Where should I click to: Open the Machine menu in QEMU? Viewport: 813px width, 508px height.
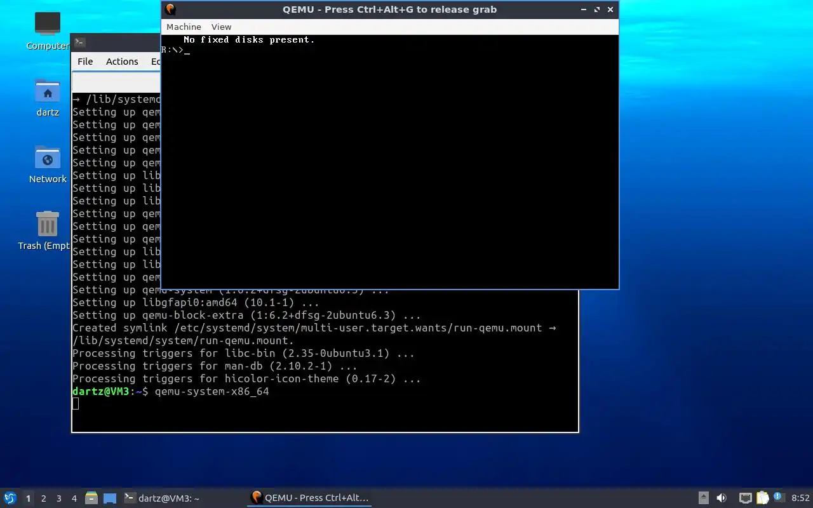pyautogui.click(x=184, y=27)
